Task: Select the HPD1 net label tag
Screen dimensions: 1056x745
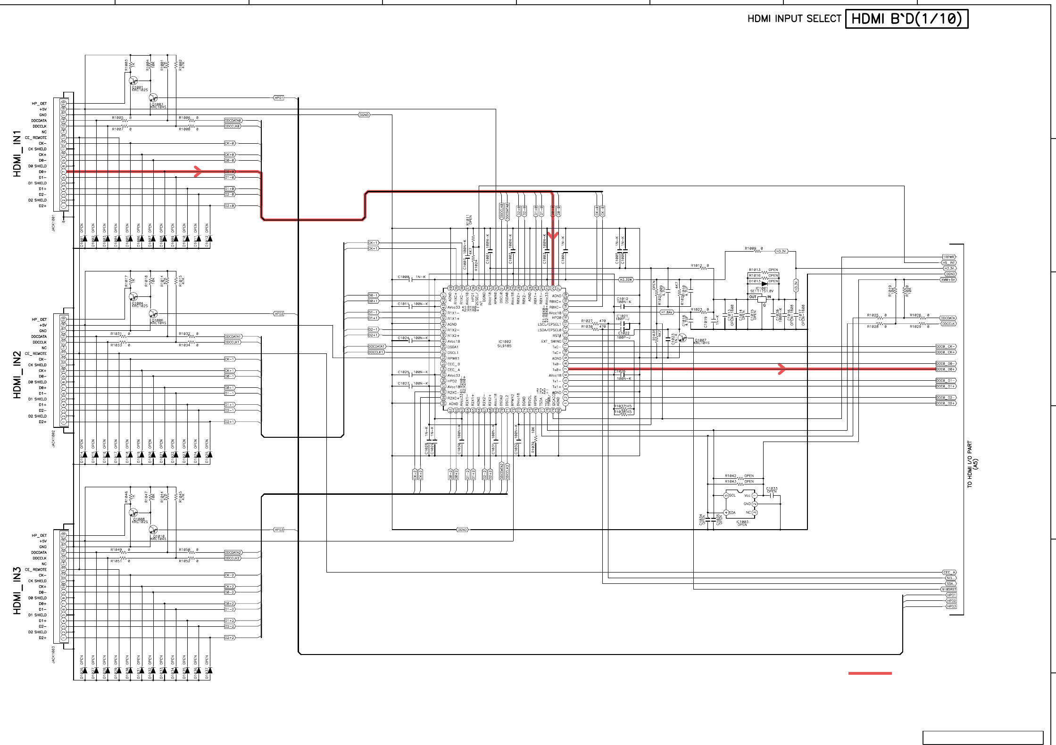Action: coord(279,98)
